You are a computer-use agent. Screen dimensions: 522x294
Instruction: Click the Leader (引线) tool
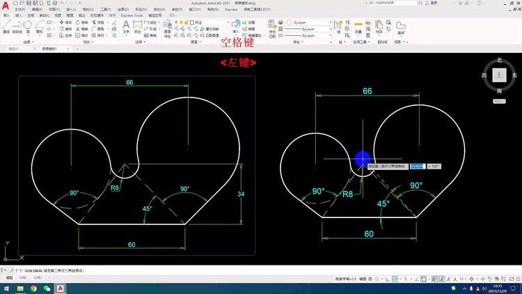[150, 29]
